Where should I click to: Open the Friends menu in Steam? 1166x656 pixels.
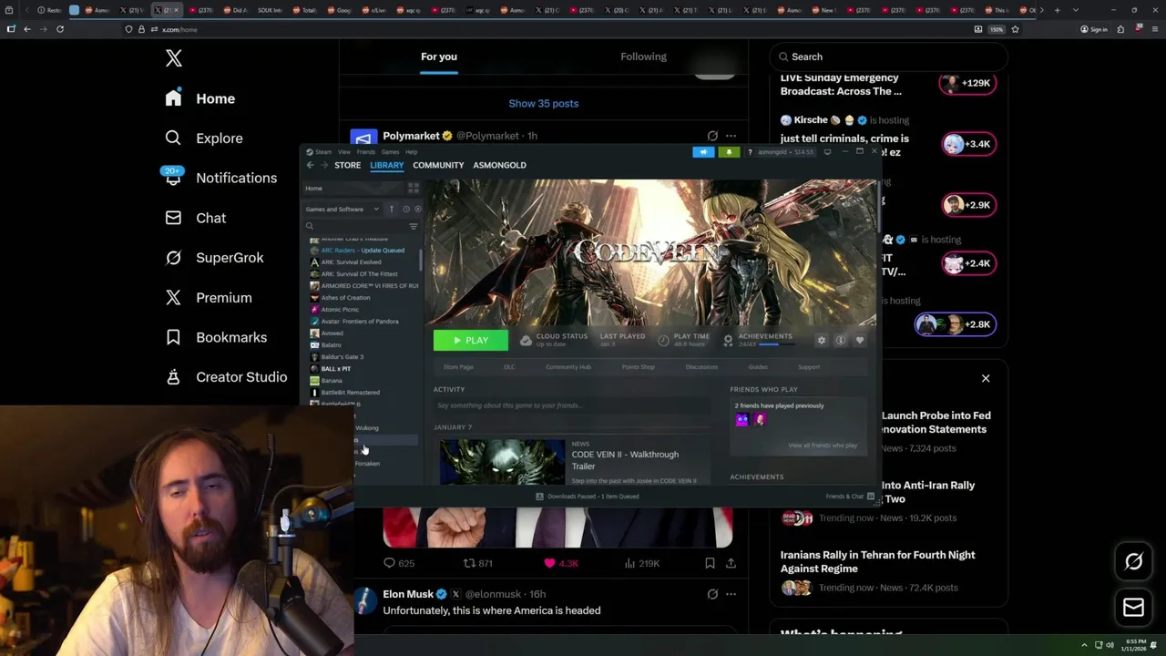pos(366,152)
